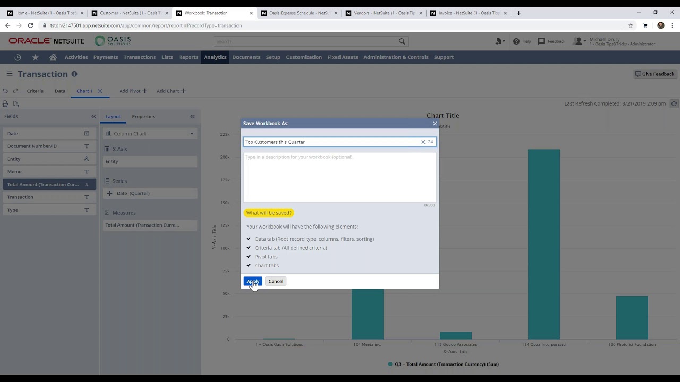Open the Fixed Assets menu
Image resolution: width=680 pixels, height=382 pixels.
tap(343, 57)
